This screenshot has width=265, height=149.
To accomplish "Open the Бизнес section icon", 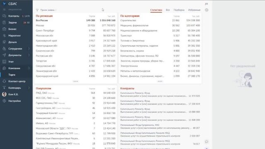I will [x=4, y=29].
